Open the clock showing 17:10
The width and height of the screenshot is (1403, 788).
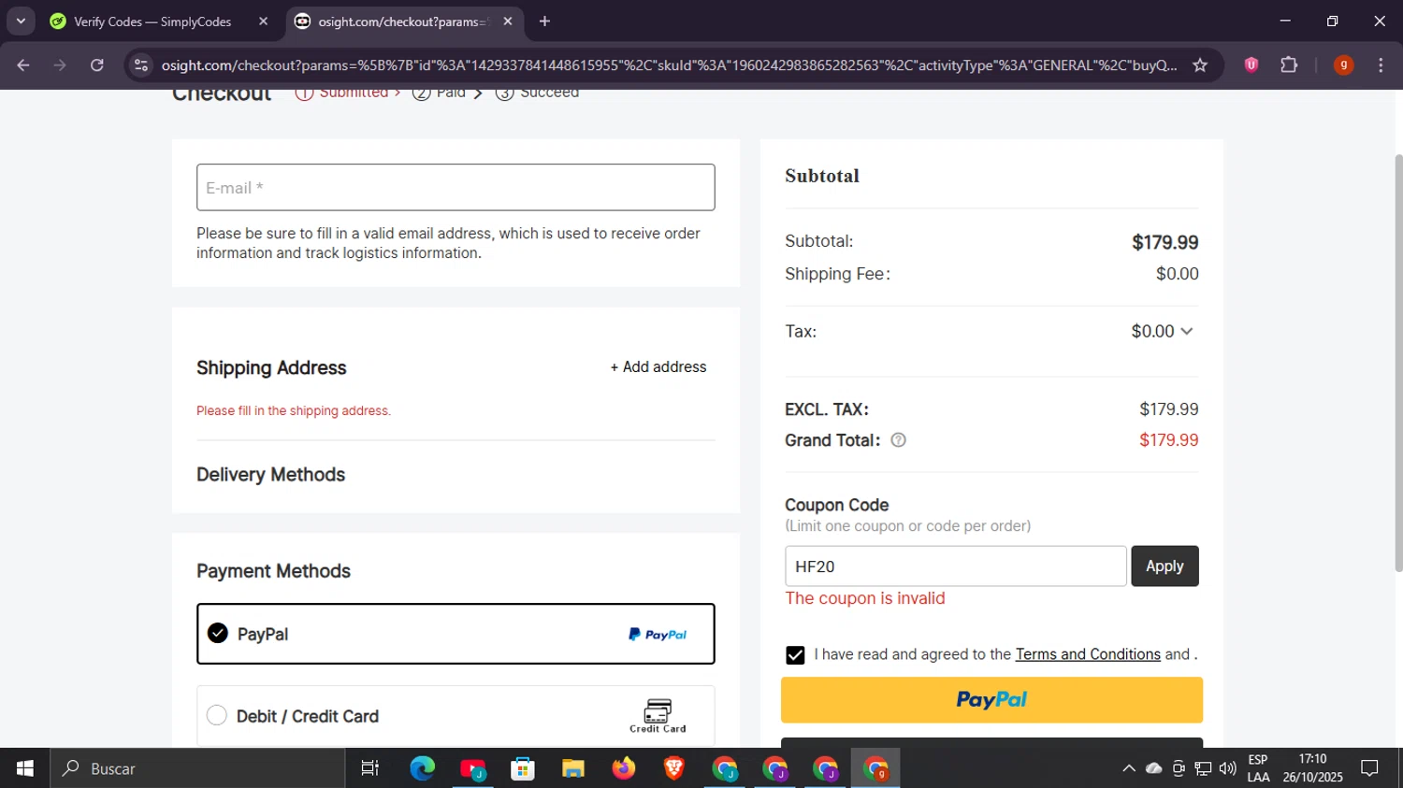(1313, 768)
